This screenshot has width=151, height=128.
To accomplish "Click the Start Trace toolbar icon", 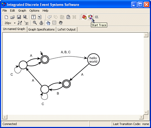I will point(90,17).
